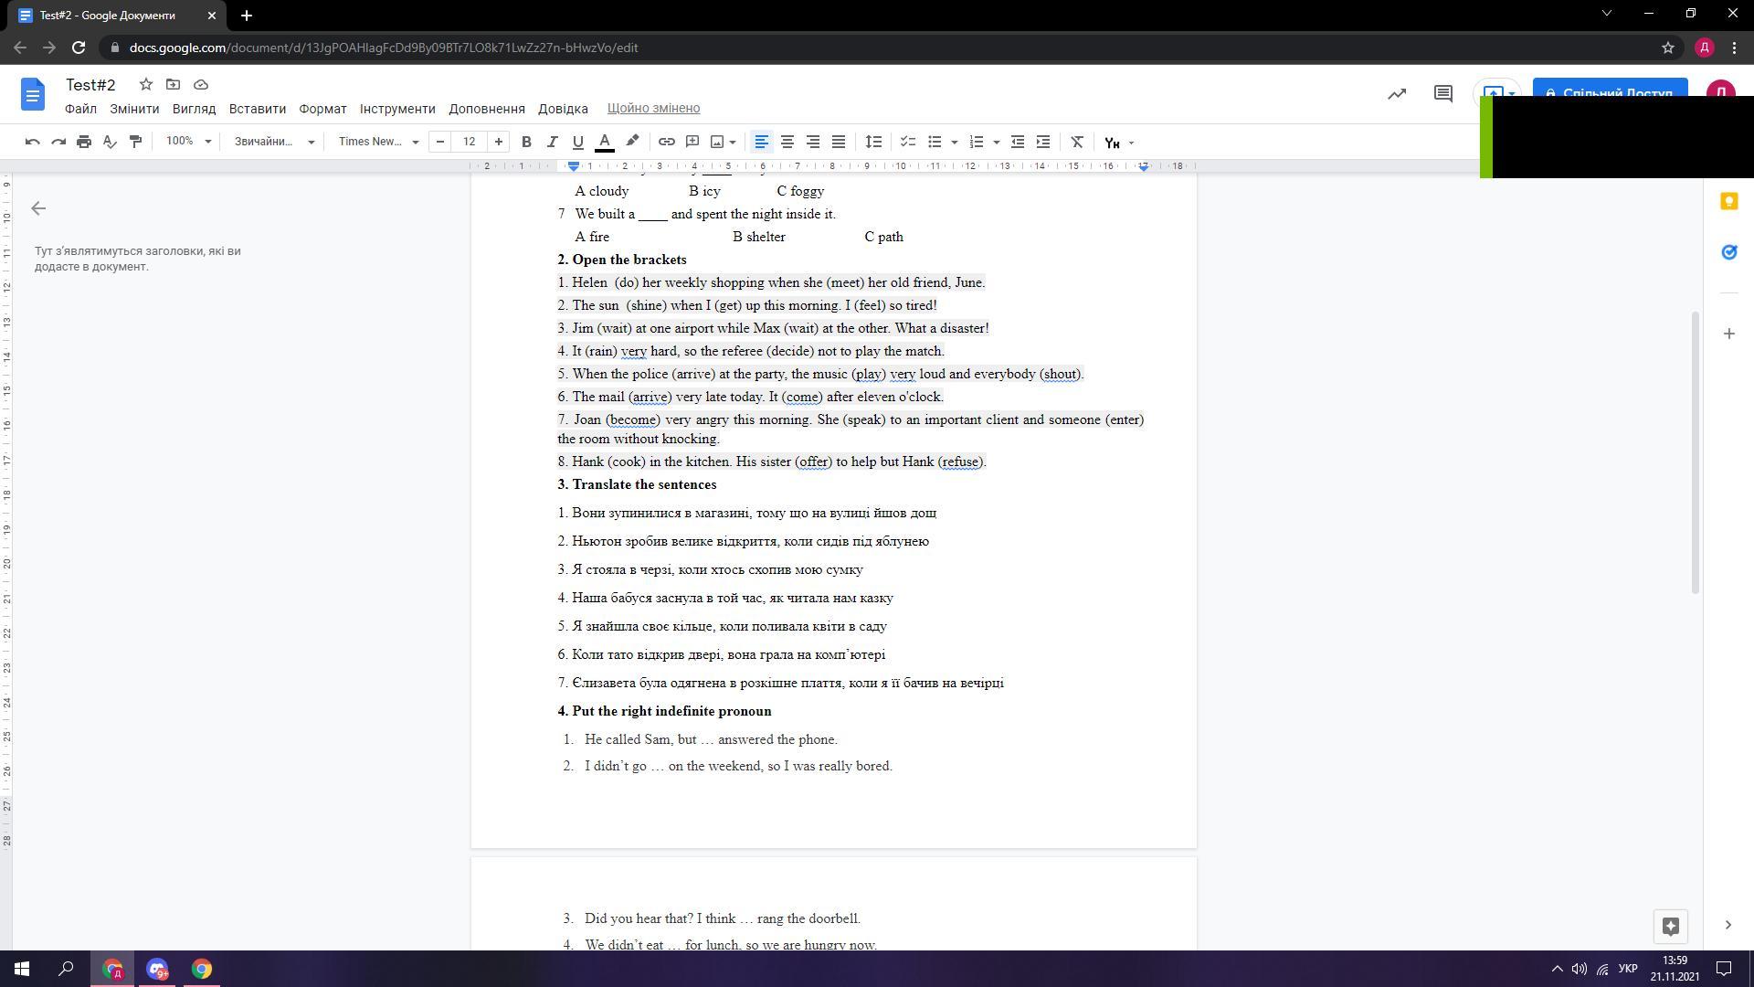The height and width of the screenshot is (987, 1754).
Task: Click the print icon in toolbar
Action: coord(84,142)
